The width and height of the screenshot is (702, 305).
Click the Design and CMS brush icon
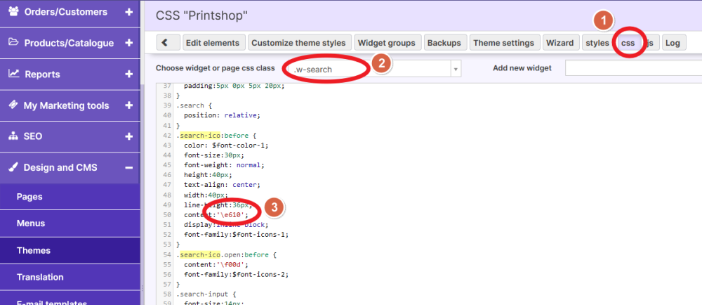13,167
